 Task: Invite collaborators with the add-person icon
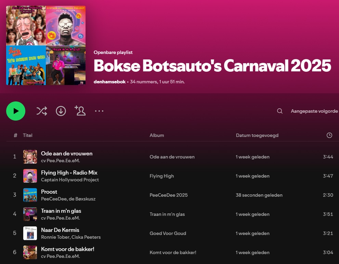coord(80,111)
